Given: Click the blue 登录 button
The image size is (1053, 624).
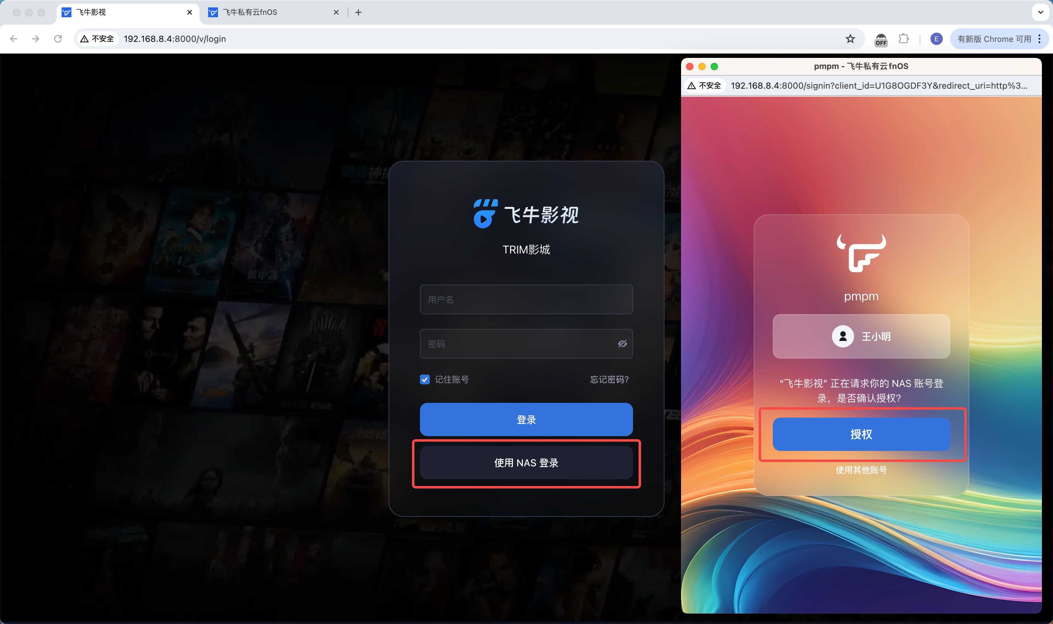Looking at the screenshot, I should pyautogui.click(x=526, y=419).
